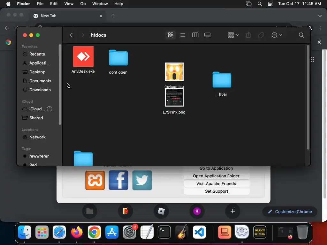Open the Window menu

[100, 4]
